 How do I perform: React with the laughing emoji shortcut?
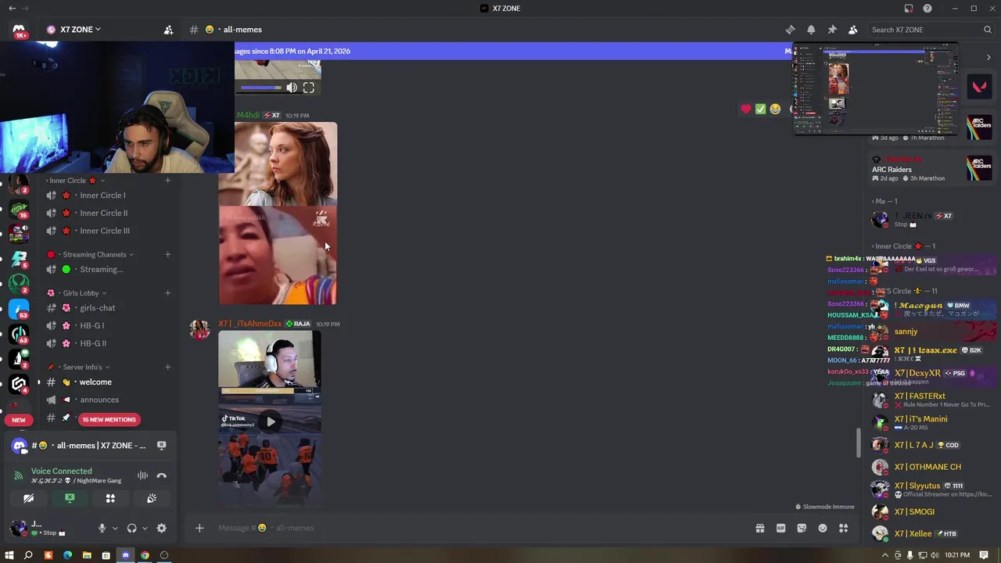[775, 109]
